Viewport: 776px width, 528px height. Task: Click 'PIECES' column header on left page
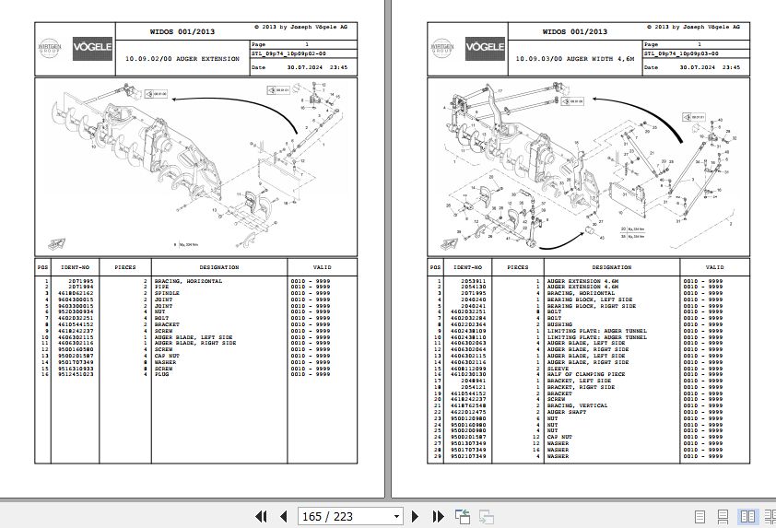pyautogui.click(x=125, y=267)
